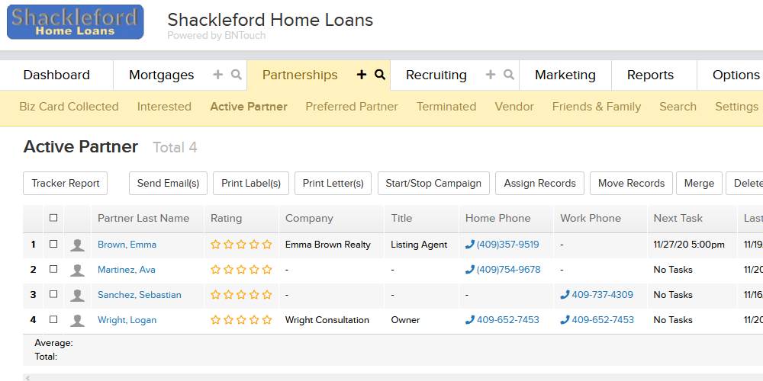Click the horizontal scrollbar left arrow
Screen dimensions: 763x381
tap(27, 378)
